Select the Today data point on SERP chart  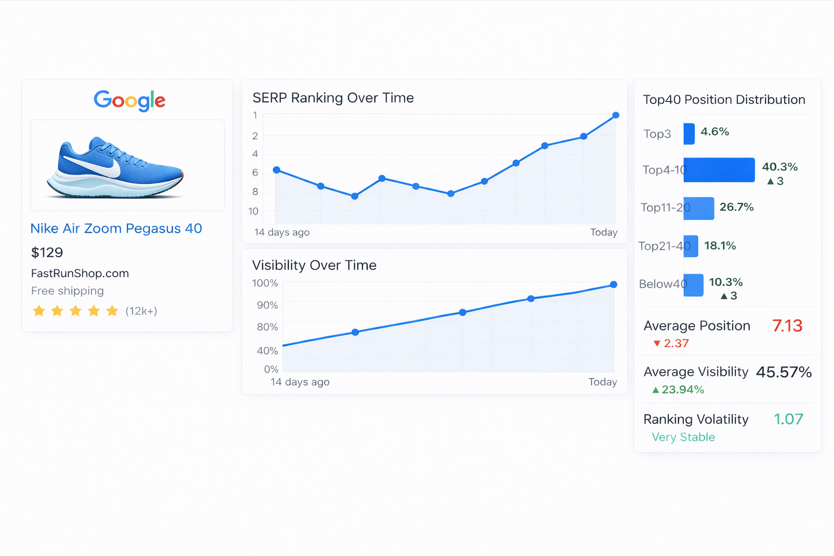tap(616, 115)
